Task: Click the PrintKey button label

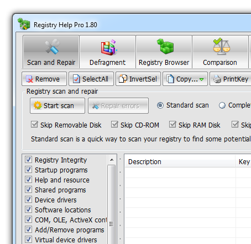Action: pos(236,79)
